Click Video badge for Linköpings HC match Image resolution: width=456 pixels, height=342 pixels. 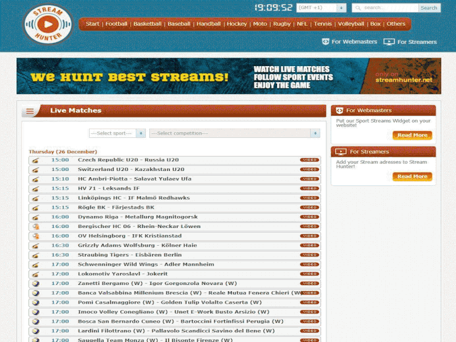click(x=310, y=198)
